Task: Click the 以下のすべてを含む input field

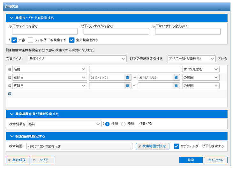Action: tap(45, 31)
